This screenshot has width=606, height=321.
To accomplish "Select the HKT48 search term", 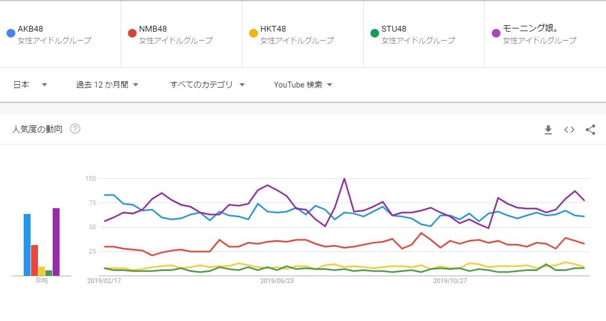I will 273,29.
